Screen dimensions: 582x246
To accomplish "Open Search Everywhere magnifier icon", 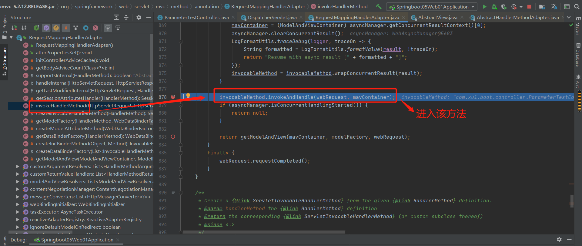I will [577, 6].
